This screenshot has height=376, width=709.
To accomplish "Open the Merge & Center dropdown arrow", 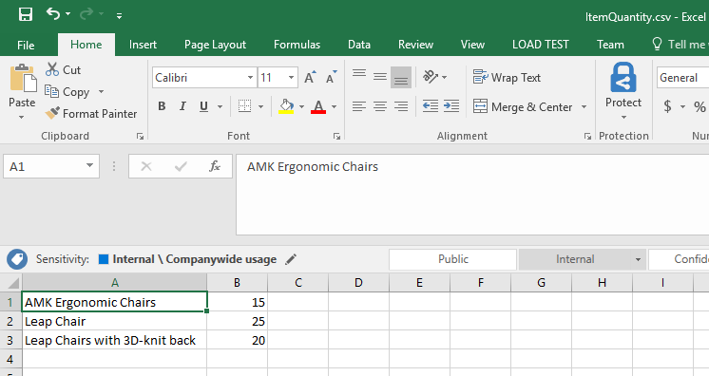I will pos(584,107).
